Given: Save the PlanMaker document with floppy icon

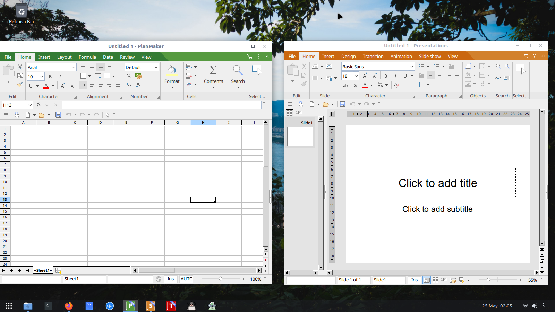Looking at the screenshot, I should [58, 115].
